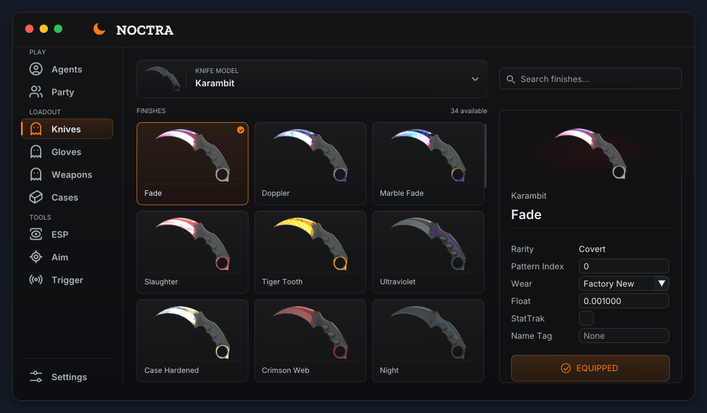
Task: Click the Name Tag field
Action: pyautogui.click(x=624, y=336)
